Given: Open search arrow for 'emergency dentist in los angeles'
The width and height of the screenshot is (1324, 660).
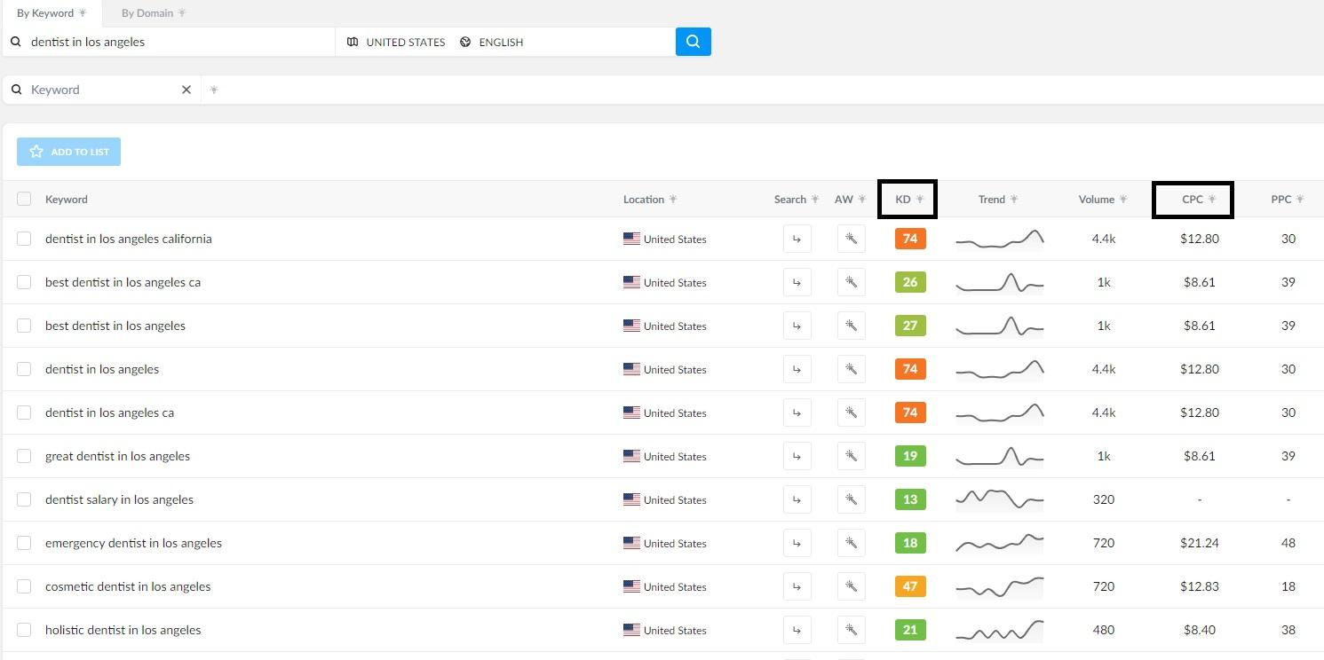Looking at the screenshot, I should [797, 543].
